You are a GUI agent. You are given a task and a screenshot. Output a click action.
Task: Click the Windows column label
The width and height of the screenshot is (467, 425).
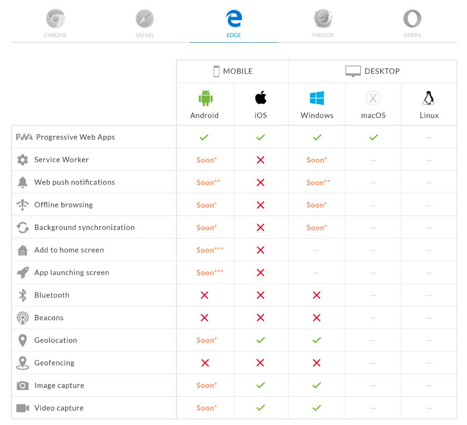[317, 116]
